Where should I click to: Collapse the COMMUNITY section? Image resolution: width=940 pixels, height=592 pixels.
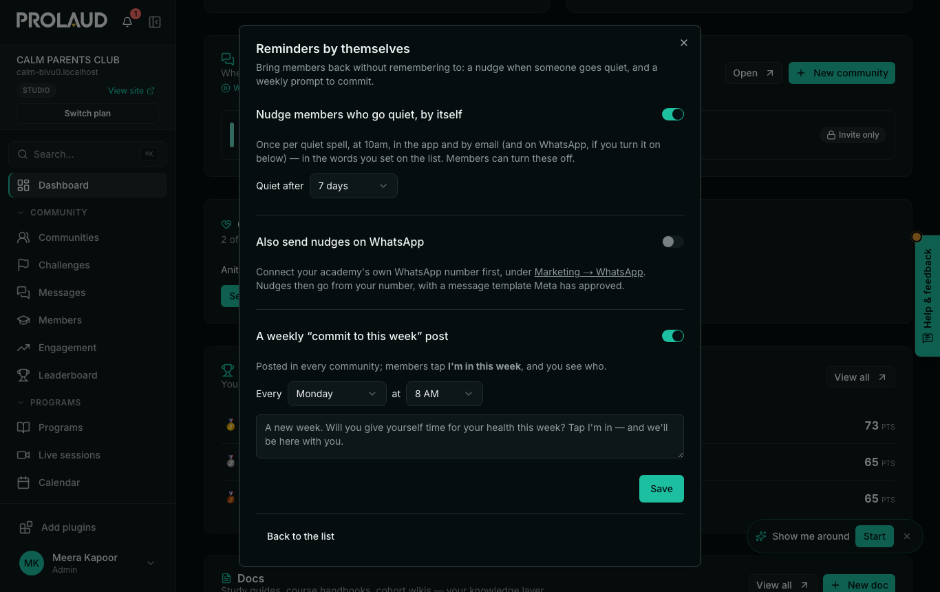52,213
